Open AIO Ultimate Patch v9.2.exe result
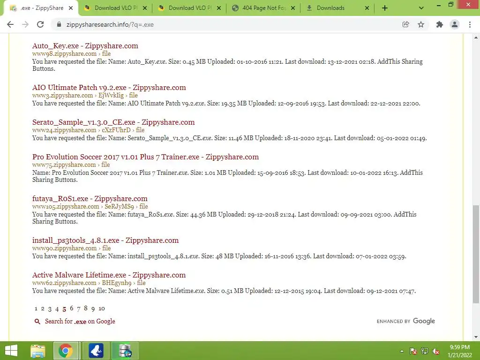The image size is (480, 360). pos(109,87)
